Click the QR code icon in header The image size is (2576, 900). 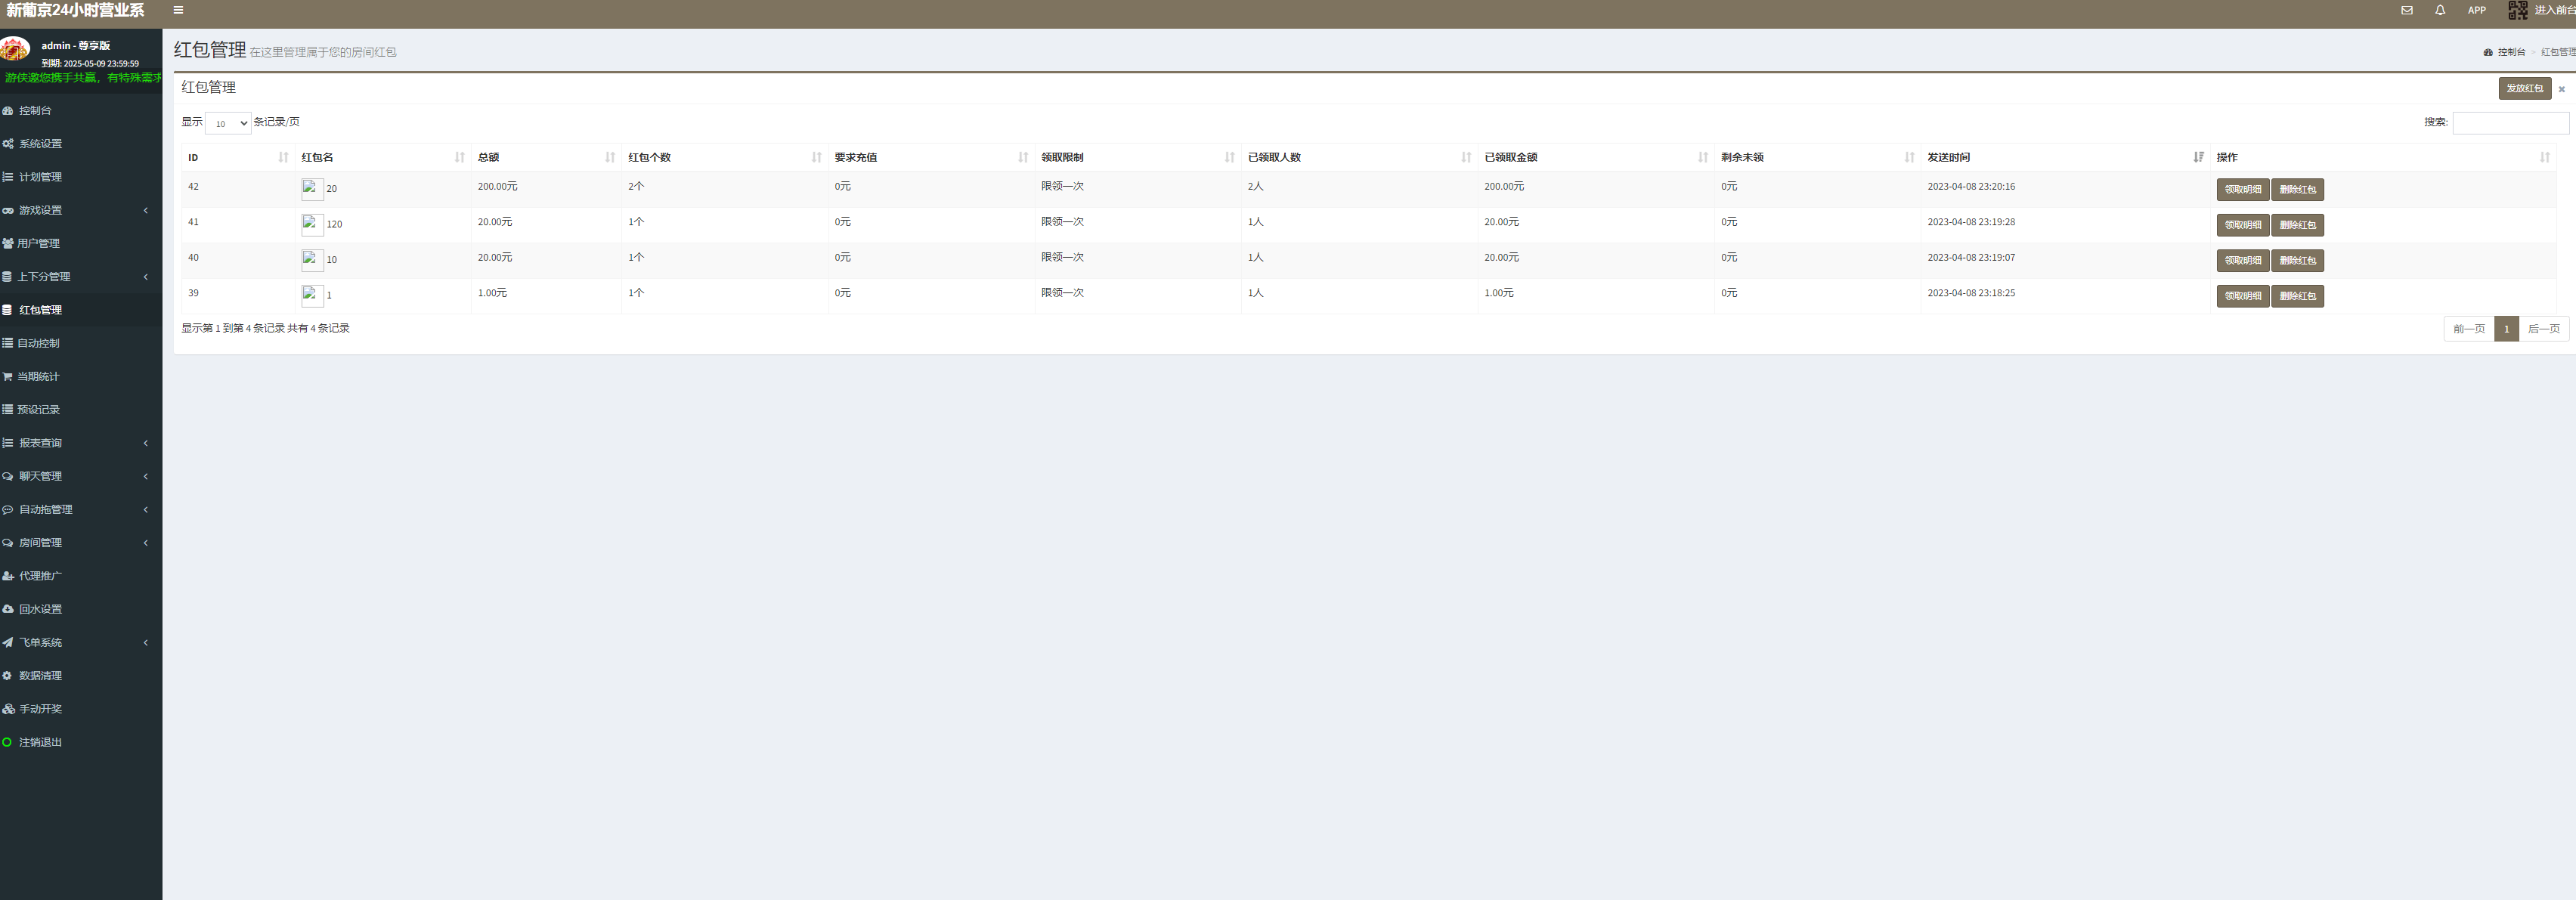2517,10
